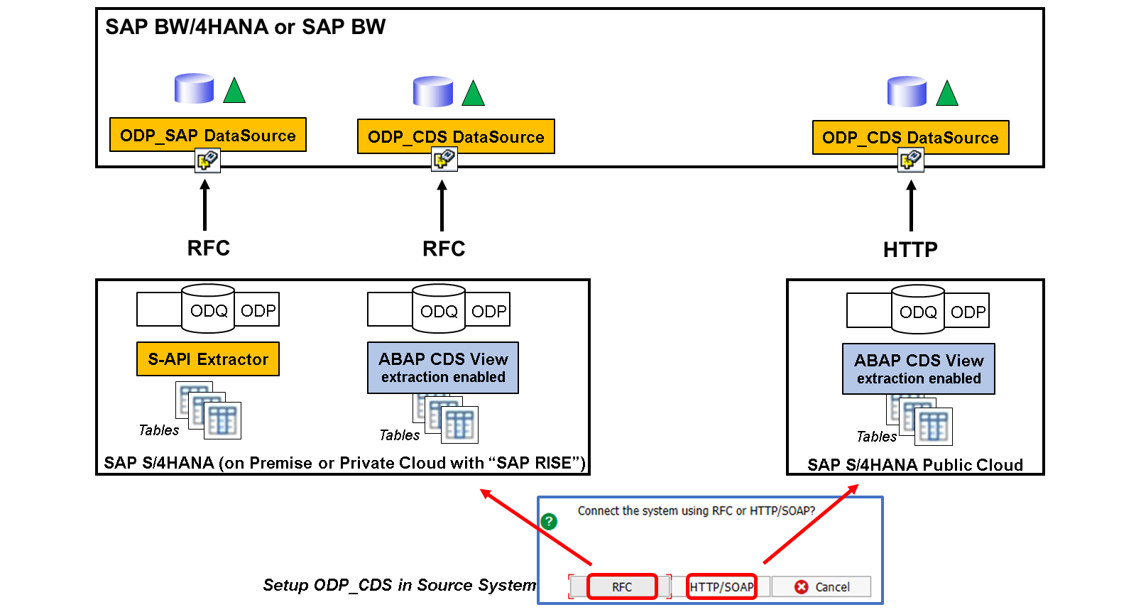
Task: Cancel the connection prompt dialog
Action: click(821, 586)
